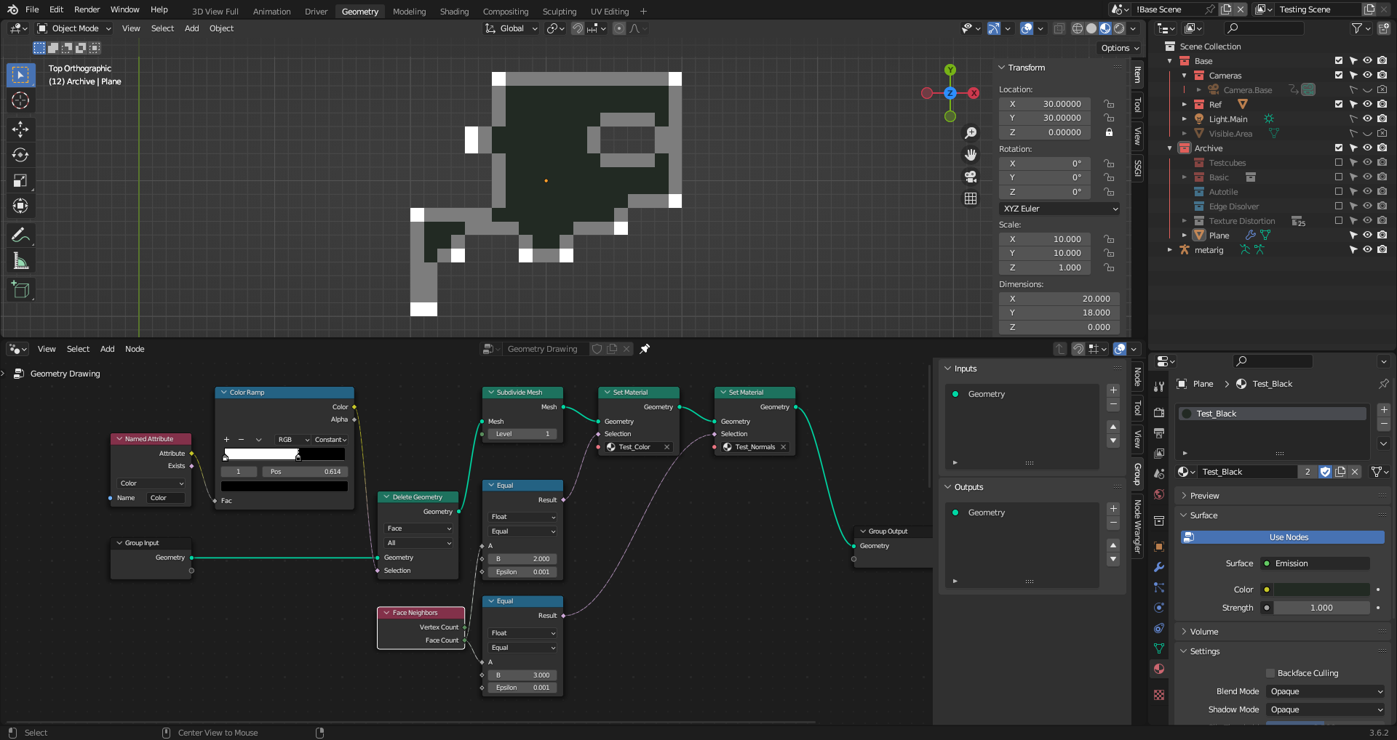Image resolution: width=1397 pixels, height=740 pixels.
Task: Select the Measure tool
Action: coord(20,260)
